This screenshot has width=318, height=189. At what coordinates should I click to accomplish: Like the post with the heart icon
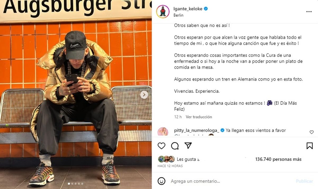pos(161,146)
